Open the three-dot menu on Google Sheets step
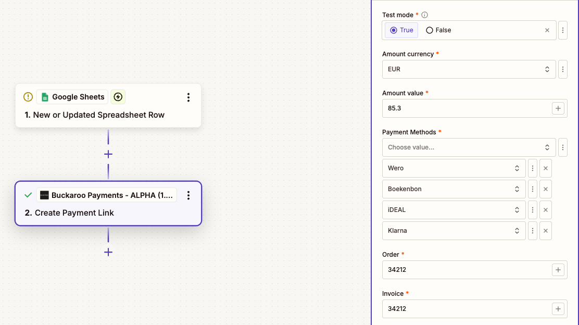Image resolution: width=579 pixels, height=325 pixels. click(188, 97)
